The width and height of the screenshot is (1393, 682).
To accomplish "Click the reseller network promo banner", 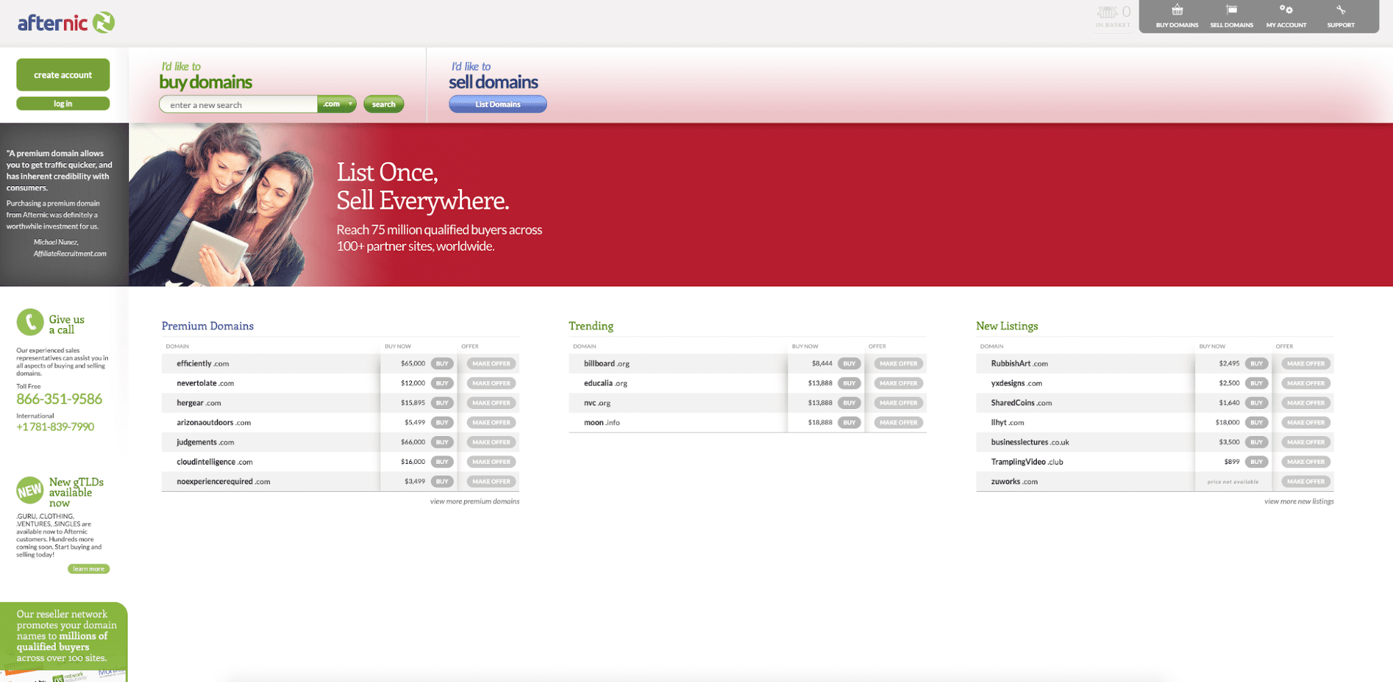I will (64, 642).
